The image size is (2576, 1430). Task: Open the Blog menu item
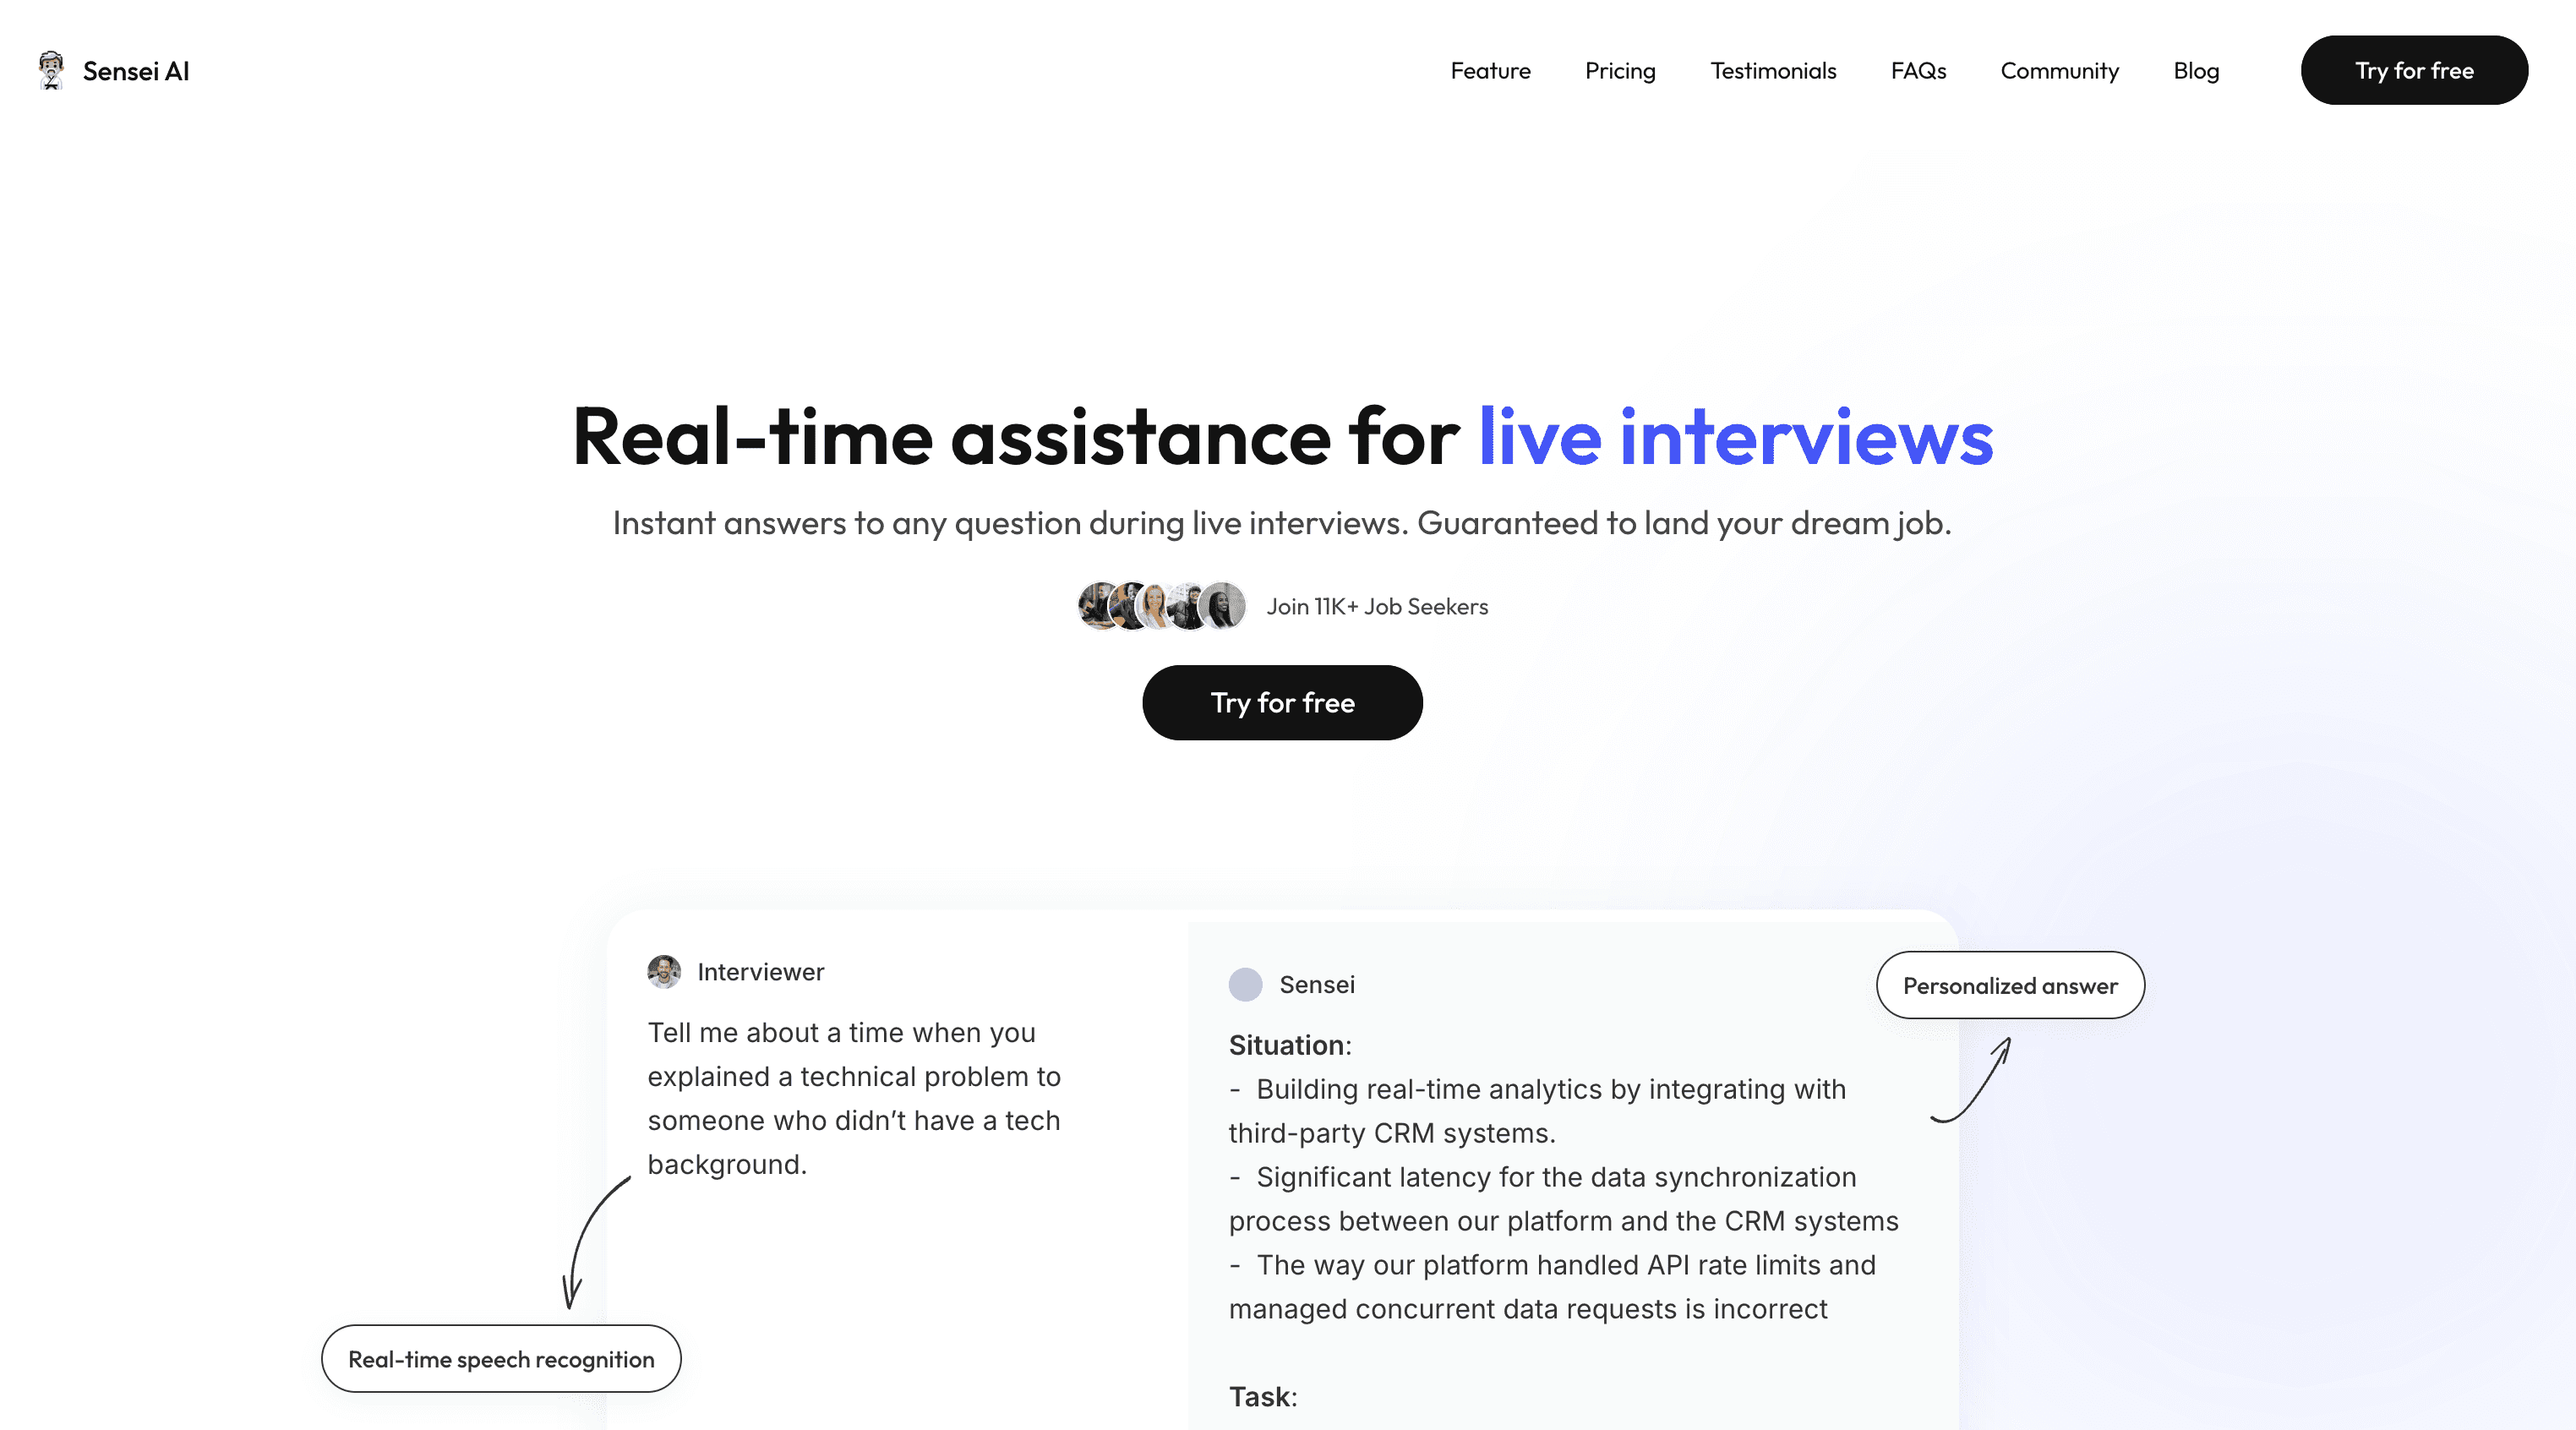[x=2196, y=70]
